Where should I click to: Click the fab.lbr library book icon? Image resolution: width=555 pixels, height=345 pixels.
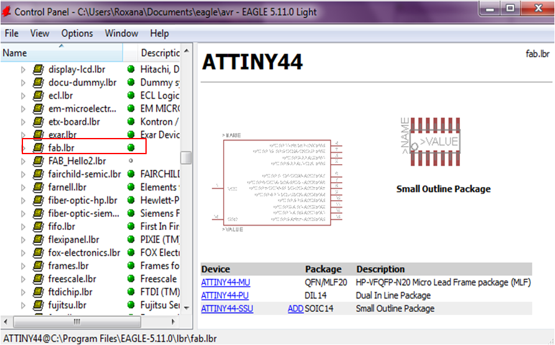click(x=39, y=148)
